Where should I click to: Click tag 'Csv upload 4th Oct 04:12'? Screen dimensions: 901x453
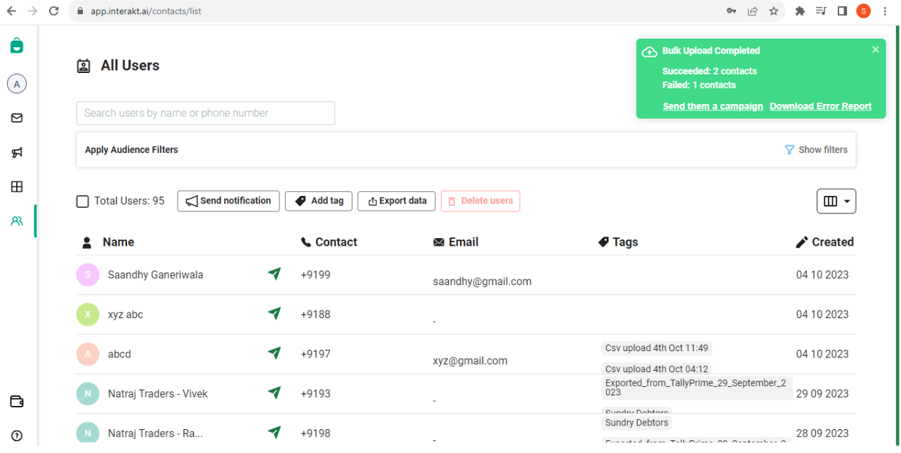point(657,369)
